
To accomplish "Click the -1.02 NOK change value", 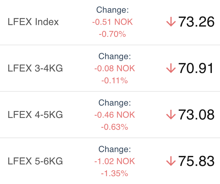I will pyautogui.click(x=115, y=161).
